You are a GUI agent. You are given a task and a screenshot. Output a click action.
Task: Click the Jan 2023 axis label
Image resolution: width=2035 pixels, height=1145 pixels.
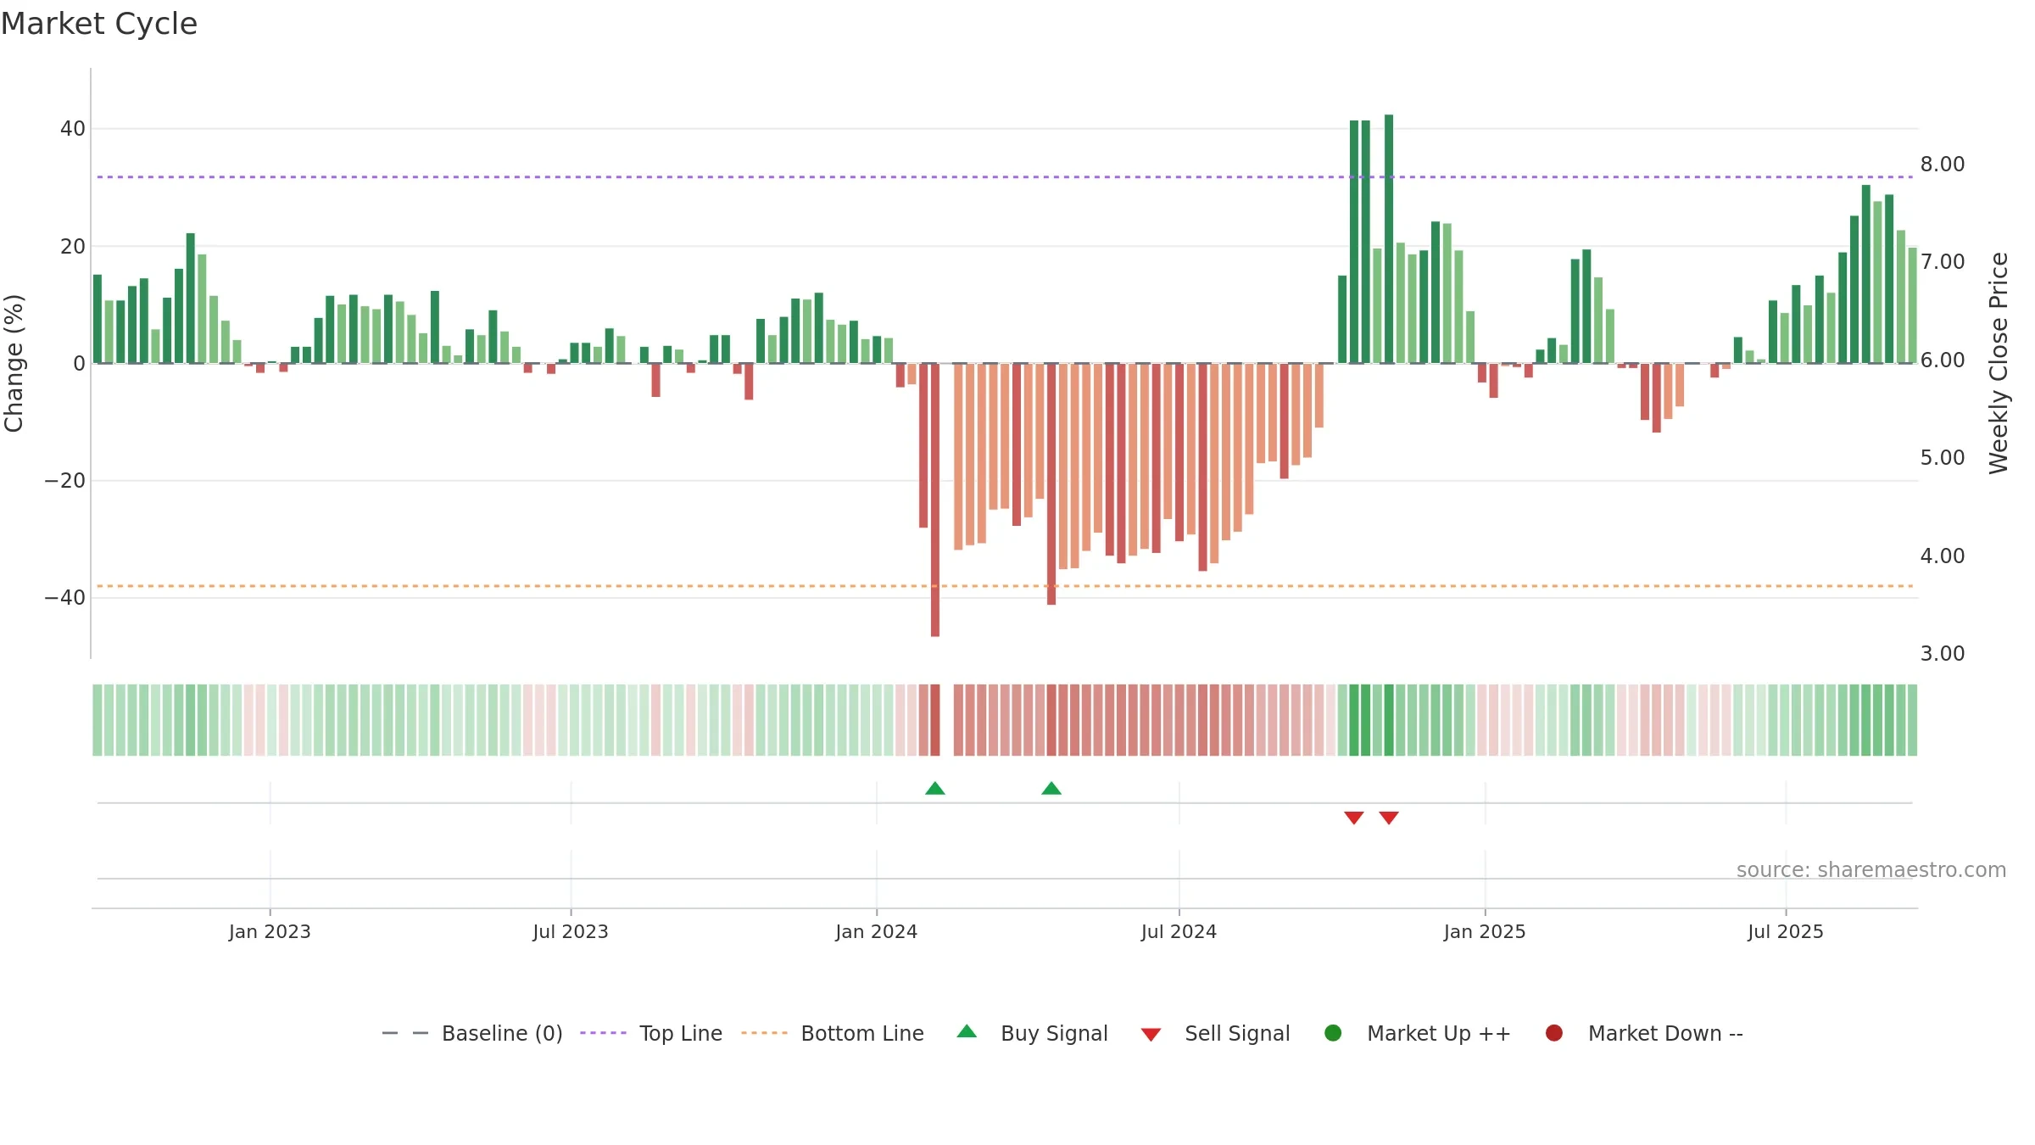coord(270,932)
